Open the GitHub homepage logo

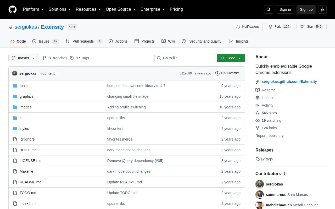click(x=13, y=9)
